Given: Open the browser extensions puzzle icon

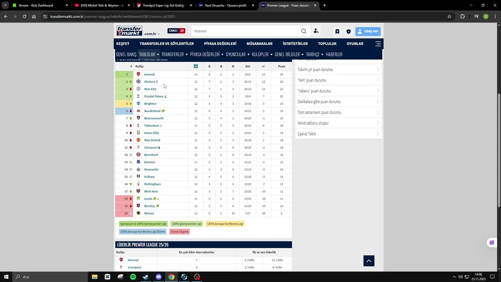Looking at the screenshot, I should pyautogui.click(x=463, y=16).
